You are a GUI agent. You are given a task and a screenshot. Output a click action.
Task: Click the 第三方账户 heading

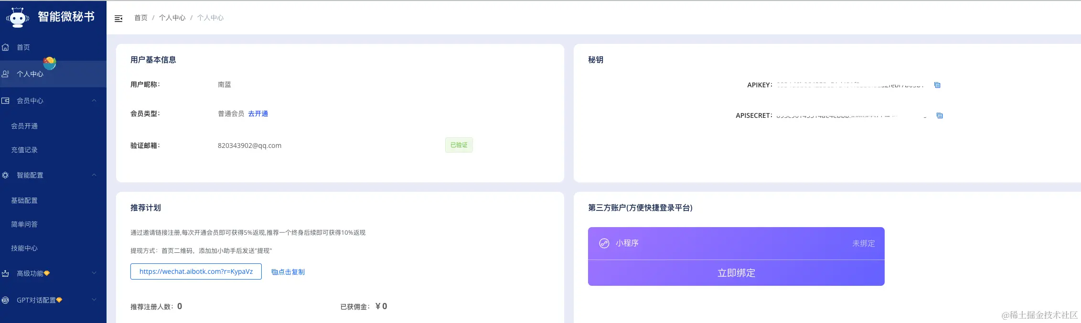pos(640,208)
